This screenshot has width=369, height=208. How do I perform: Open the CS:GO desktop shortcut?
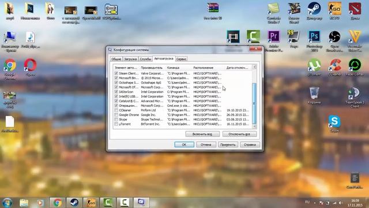pyautogui.click(x=334, y=9)
